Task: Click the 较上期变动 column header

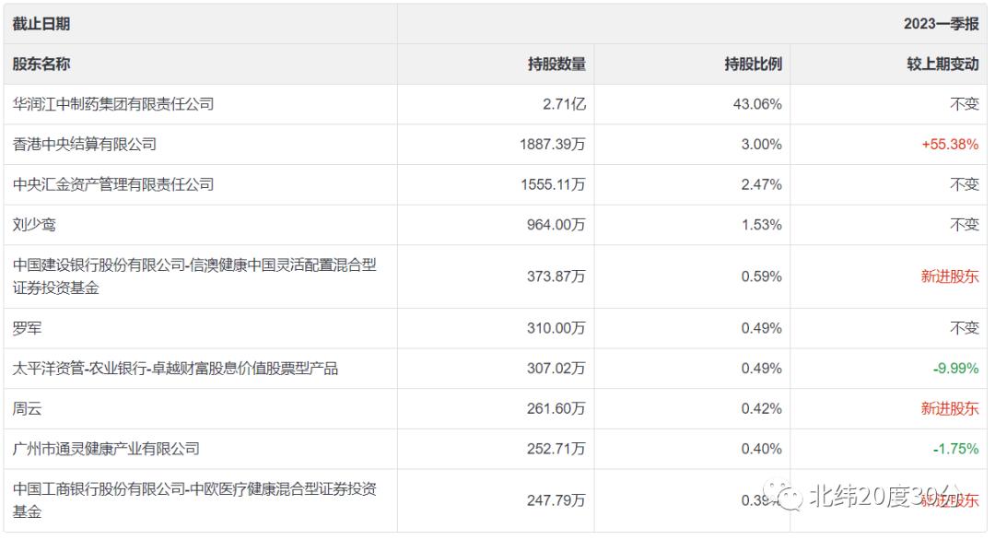Action: tap(942, 65)
